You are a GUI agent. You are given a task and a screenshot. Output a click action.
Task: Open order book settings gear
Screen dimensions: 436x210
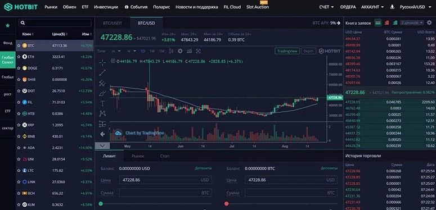[430, 23]
